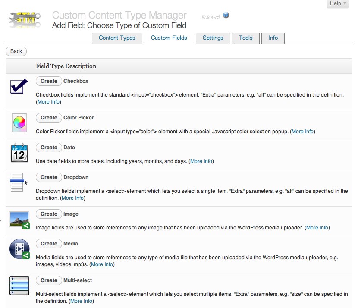Screen dimensions: 358x308
Task: Create an Image field
Action: [x=49, y=214]
